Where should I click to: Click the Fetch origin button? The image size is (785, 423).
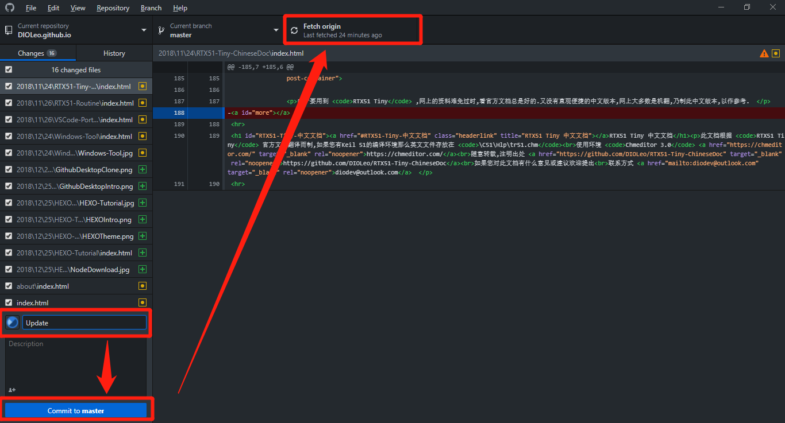tap(353, 30)
